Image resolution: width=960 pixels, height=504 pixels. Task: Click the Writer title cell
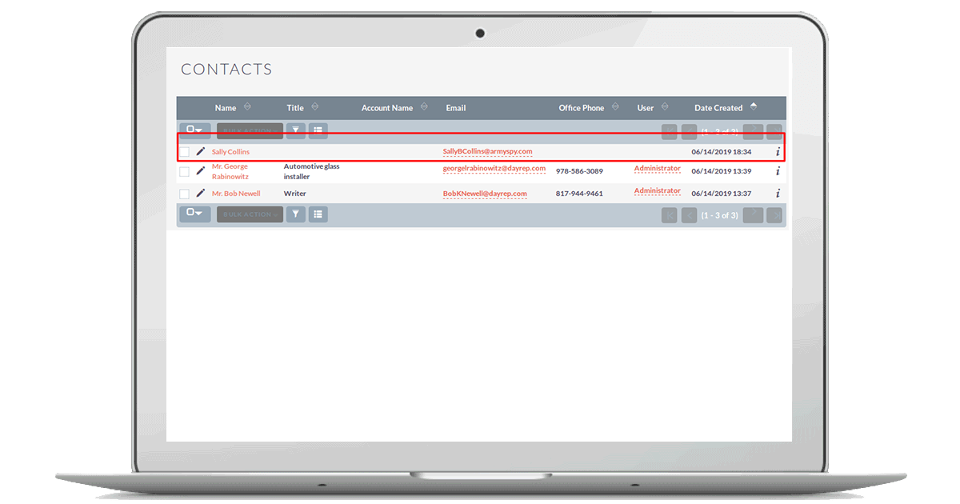(x=295, y=194)
